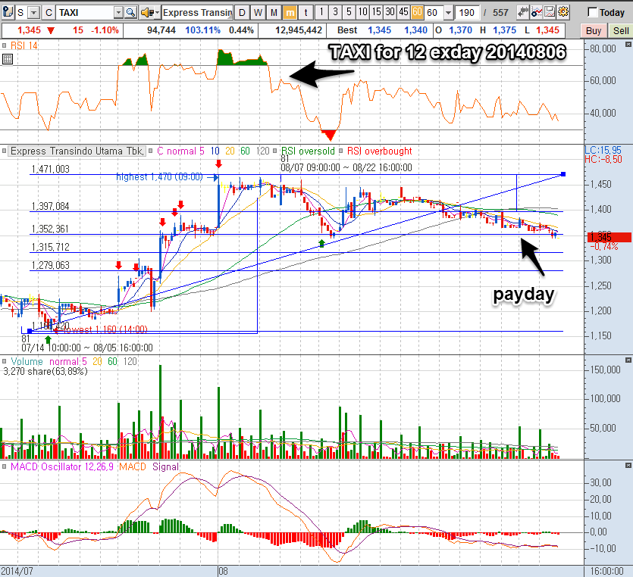Click the MACD Signal legend label
633x577 pixels.
(x=165, y=466)
